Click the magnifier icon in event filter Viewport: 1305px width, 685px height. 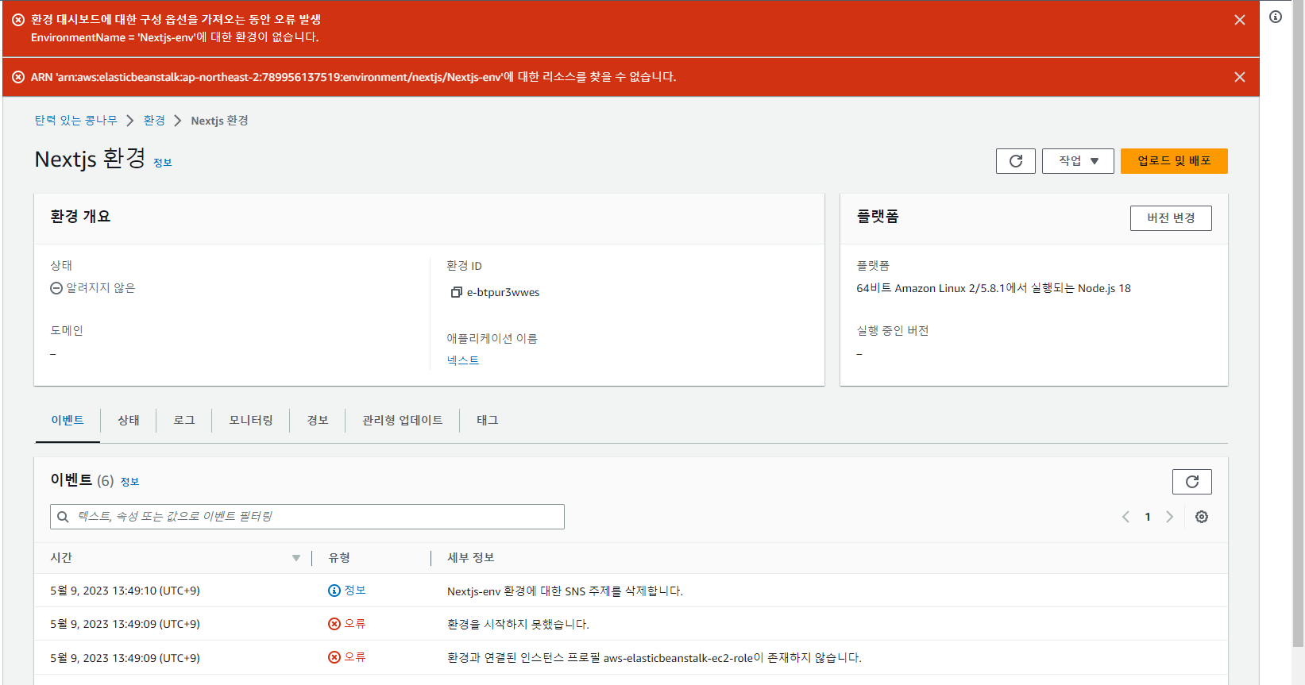[63, 517]
